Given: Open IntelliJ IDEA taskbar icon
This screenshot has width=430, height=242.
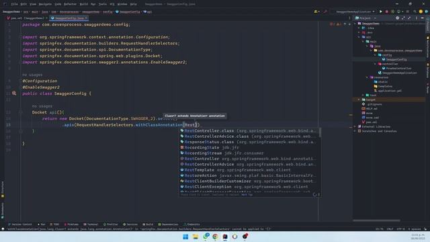Looking at the screenshot, I should (225, 237).
